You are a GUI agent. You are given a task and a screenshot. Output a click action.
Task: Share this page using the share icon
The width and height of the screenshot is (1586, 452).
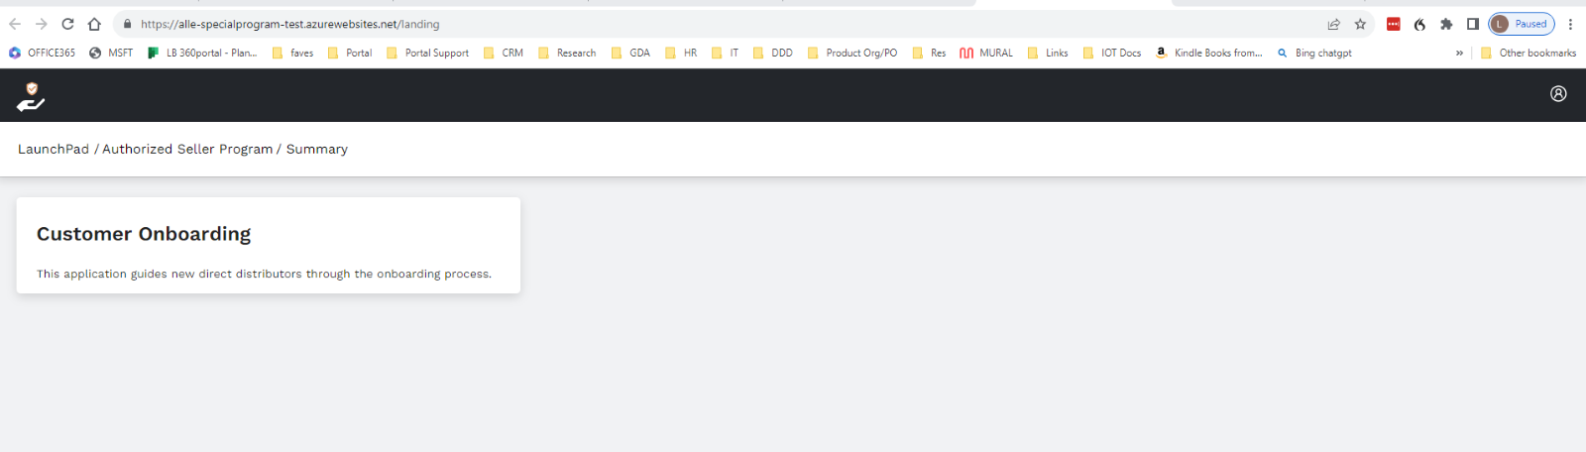(1334, 24)
